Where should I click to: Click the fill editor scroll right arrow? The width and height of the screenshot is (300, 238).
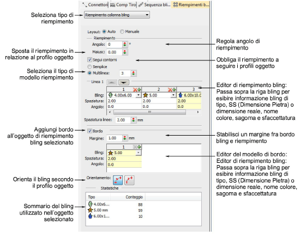(198, 112)
